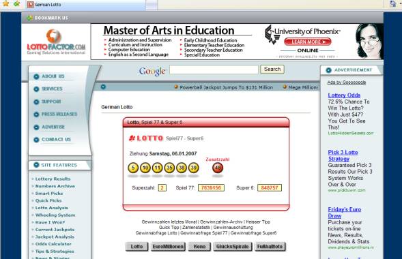Click the woman photo in banner ad

369,42
